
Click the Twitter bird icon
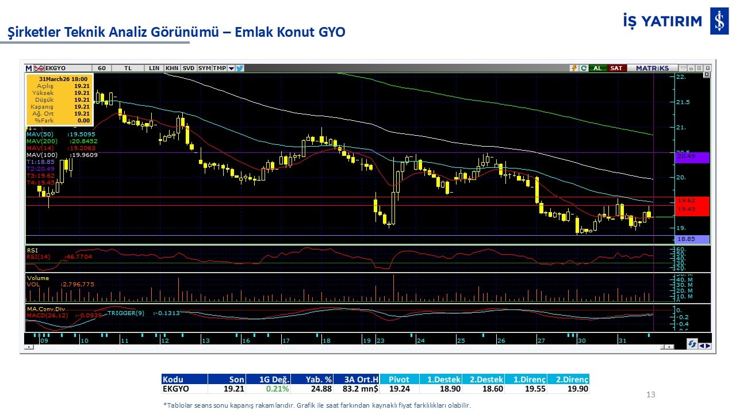tap(240, 68)
